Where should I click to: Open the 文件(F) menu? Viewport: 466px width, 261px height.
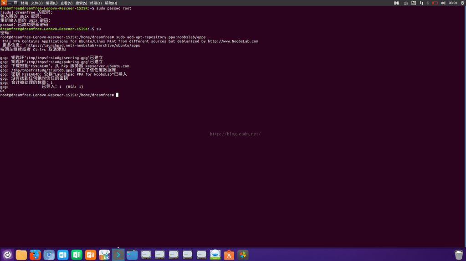click(37, 3)
